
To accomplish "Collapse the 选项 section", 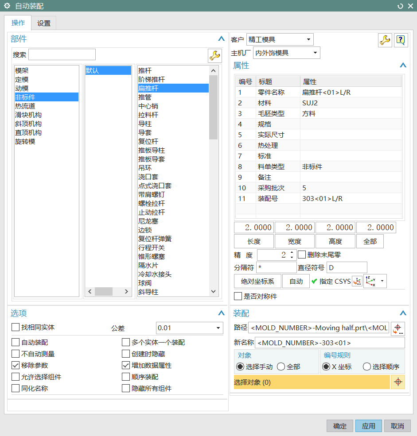I will [x=221, y=313].
